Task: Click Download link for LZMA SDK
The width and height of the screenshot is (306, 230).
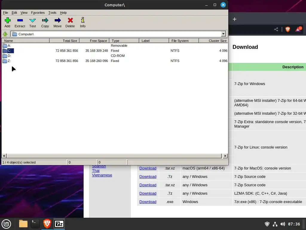Action: point(148,193)
